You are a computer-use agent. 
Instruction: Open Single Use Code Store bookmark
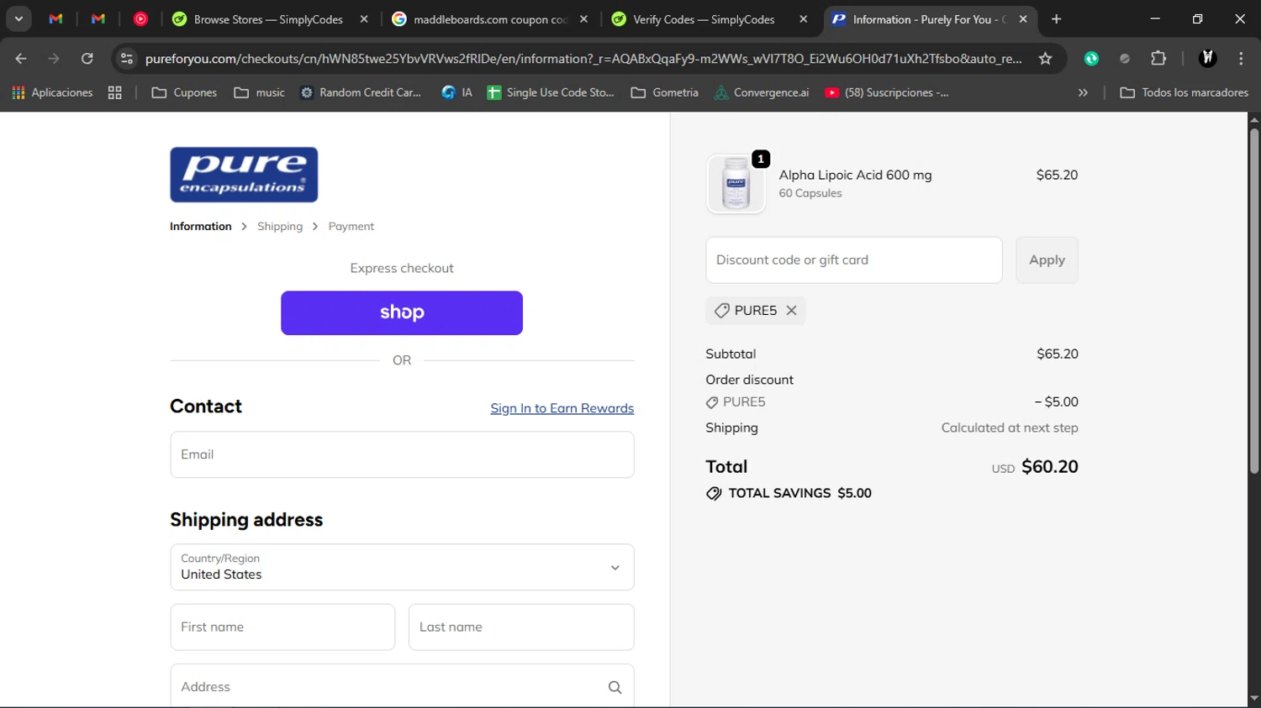[551, 92]
